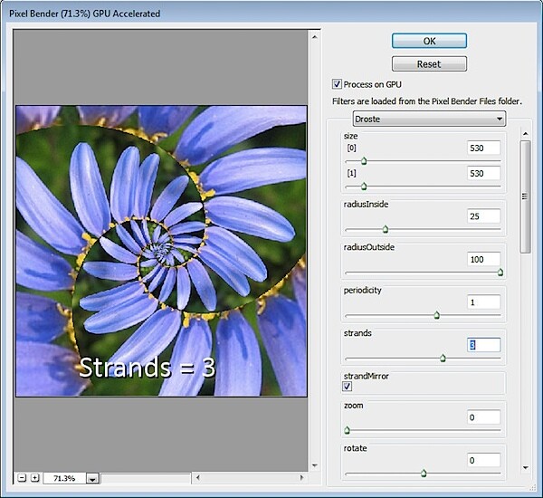Click the radiusOutside value field
Screen dimensions: 543x498
[x=483, y=259]
